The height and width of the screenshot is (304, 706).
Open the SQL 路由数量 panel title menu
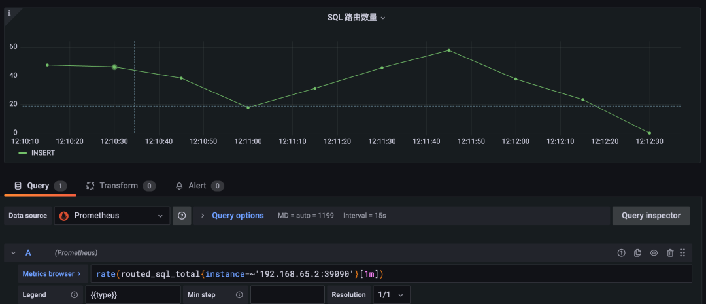click(x=356, y=18)
